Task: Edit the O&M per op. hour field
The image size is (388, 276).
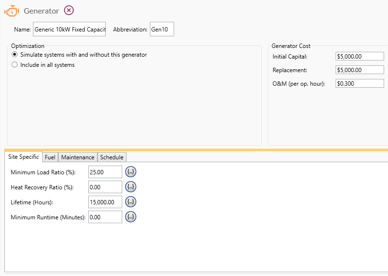Action: [359, 84]
